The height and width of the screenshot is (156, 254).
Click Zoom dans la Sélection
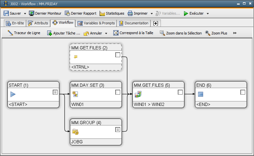click(x=181, y=33)
